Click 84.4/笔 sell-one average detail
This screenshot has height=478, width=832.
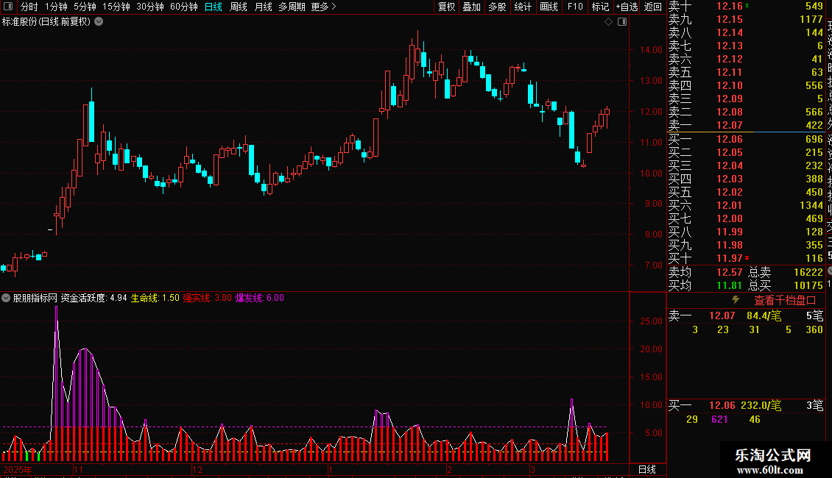tap(764, 315)
